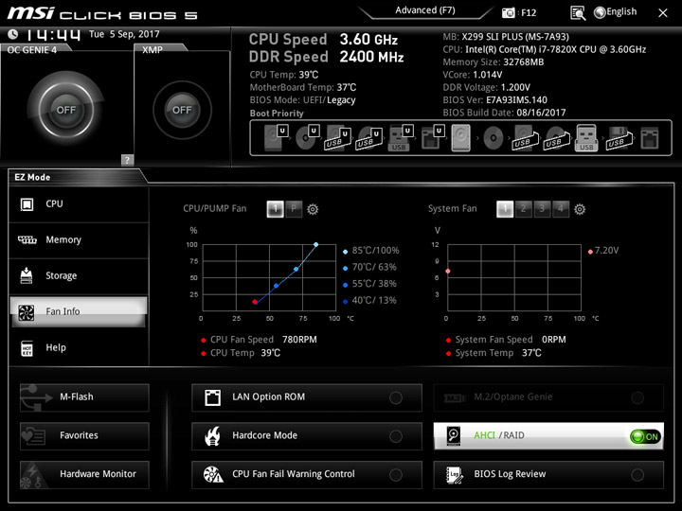Select the legacy optical disc boot icon
The height and width of the screenshot is (511, 682).
pos(494,138)
